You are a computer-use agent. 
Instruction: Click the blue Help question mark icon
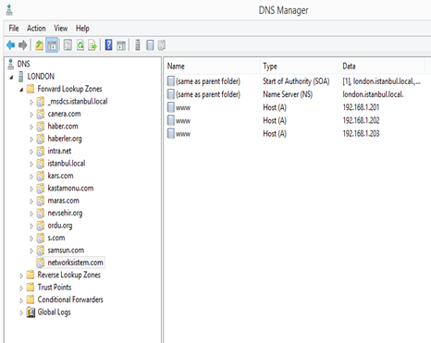coord(108,45)
